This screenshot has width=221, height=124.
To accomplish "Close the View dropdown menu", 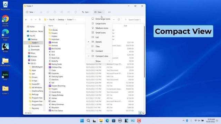I will click(x=99, y=12).
